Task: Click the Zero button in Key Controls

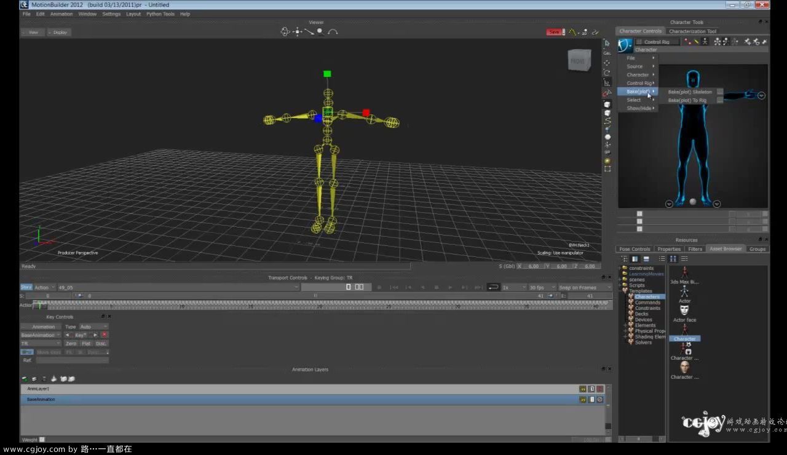Action: tap(71, 344)
